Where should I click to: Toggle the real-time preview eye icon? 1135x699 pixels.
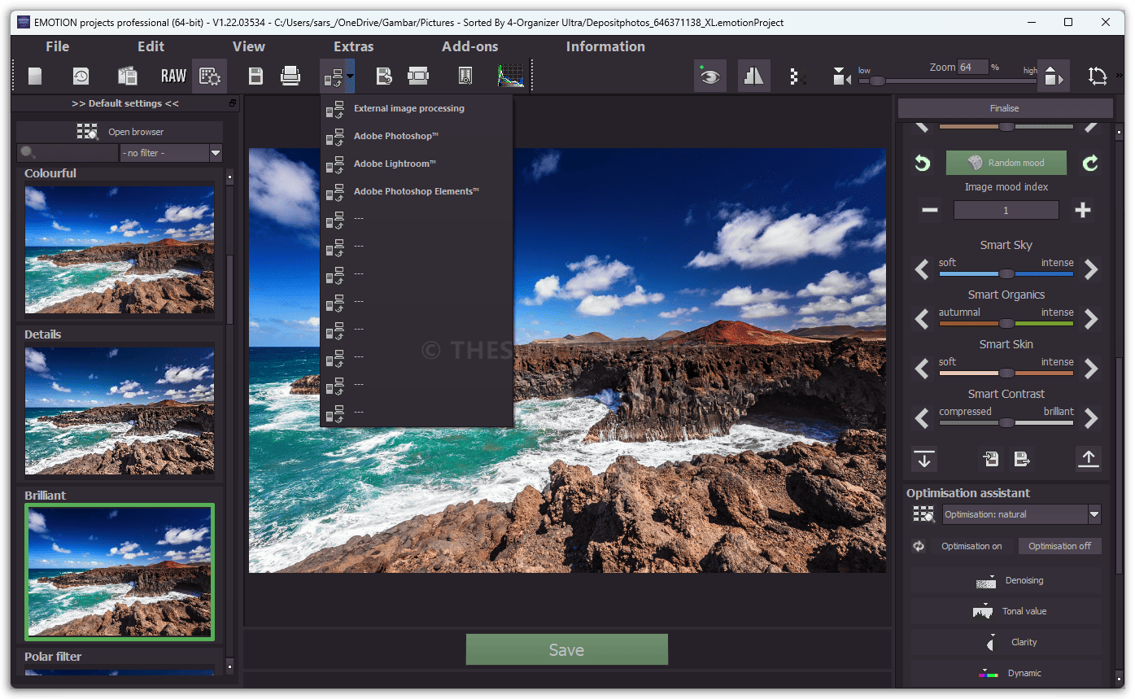(710, 76)
